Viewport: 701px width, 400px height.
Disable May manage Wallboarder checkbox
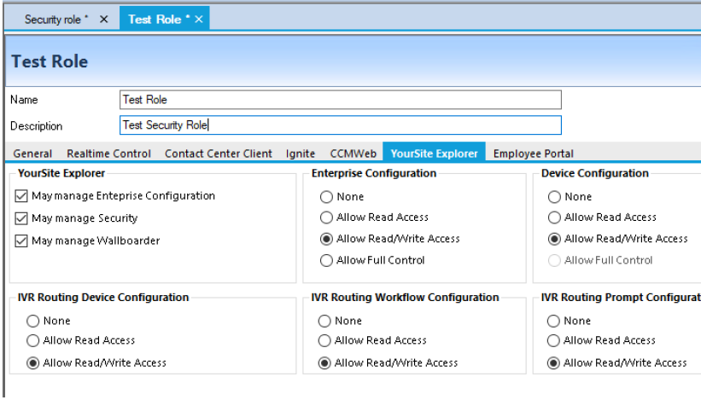coord(22,241)
